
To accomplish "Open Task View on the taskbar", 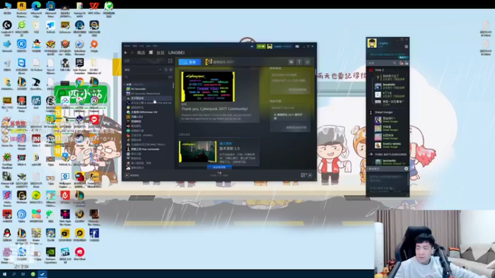I will coord(23,274).
